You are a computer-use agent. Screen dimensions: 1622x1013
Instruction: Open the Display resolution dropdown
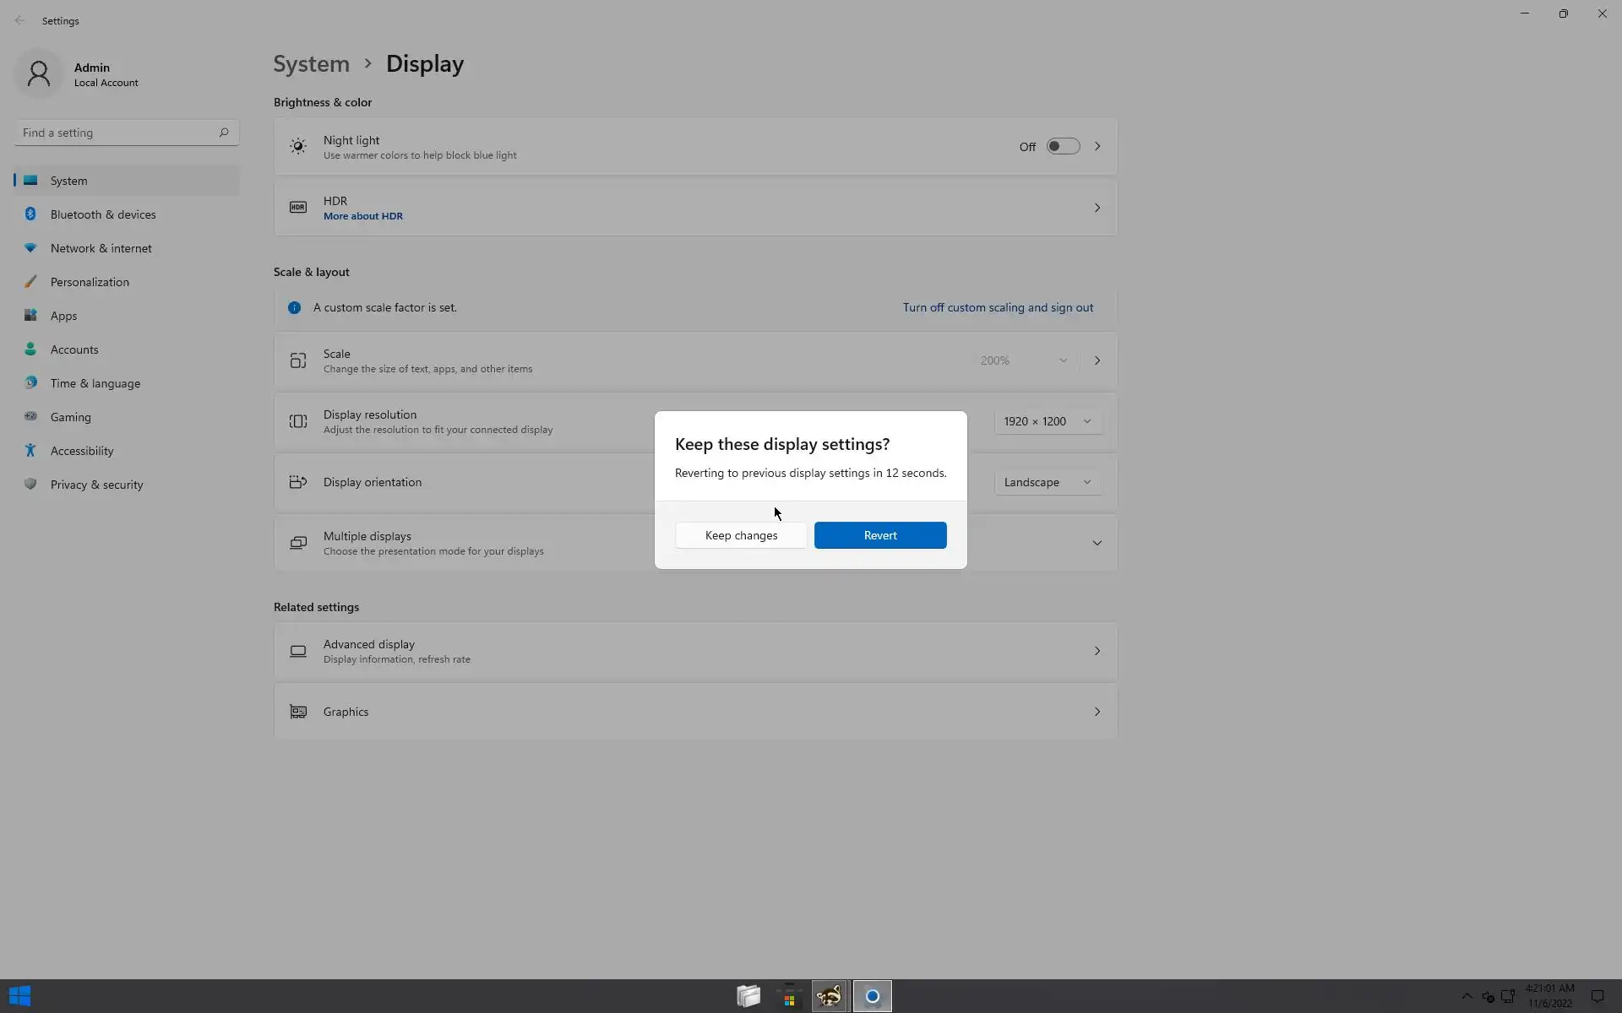(1048, 421)
